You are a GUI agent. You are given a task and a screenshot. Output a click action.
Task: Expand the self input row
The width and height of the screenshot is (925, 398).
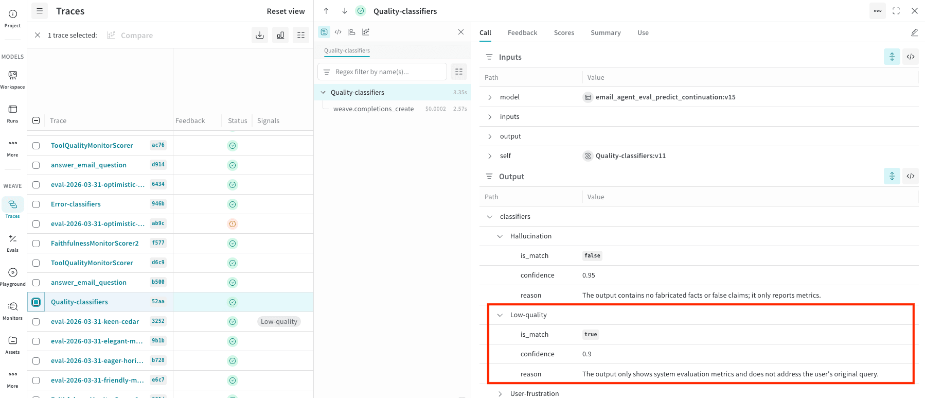[490, 156]
